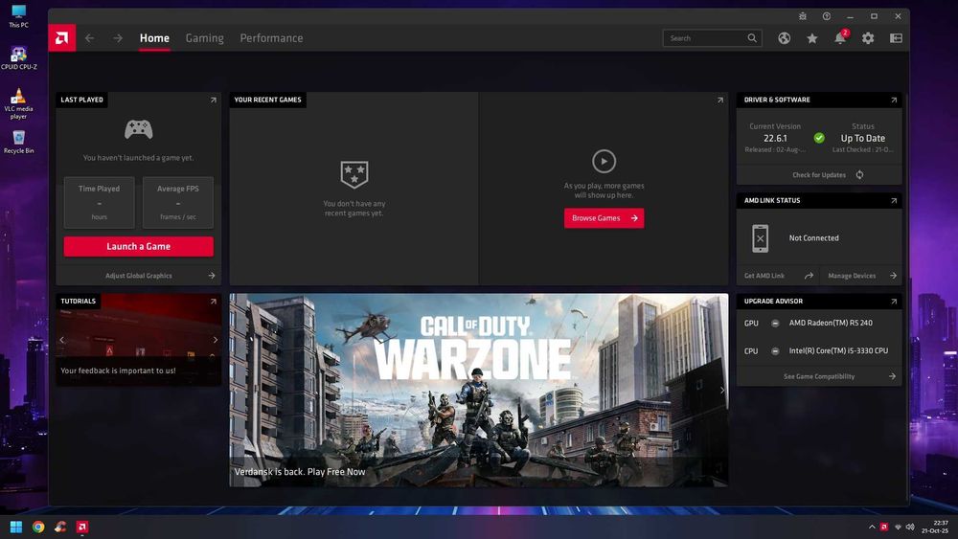This screenshot has height=539, width=958.
Task: Click the play circle icon in recent games
Action: [604, 162]
